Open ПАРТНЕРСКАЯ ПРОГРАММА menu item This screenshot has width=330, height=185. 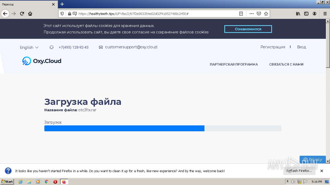(x=234, y=64)
